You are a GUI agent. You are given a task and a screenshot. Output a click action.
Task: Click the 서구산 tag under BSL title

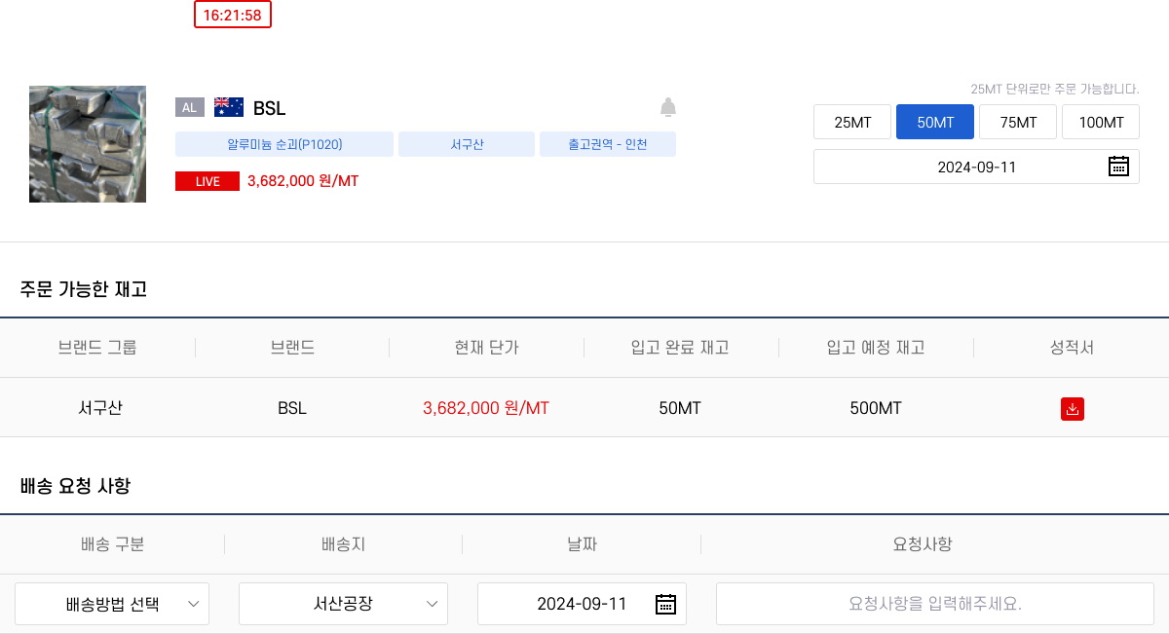(x=467, y=144)
